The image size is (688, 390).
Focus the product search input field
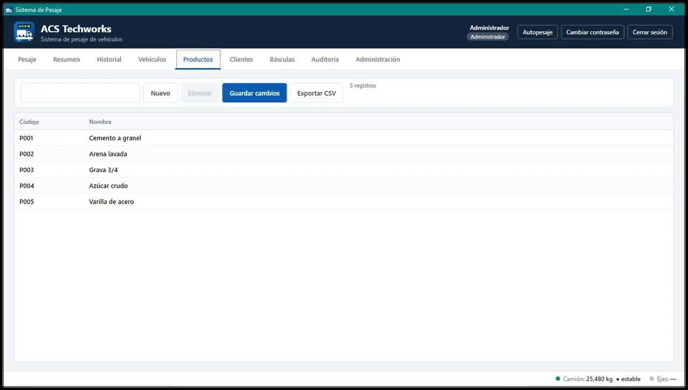[x=81, y=93]
